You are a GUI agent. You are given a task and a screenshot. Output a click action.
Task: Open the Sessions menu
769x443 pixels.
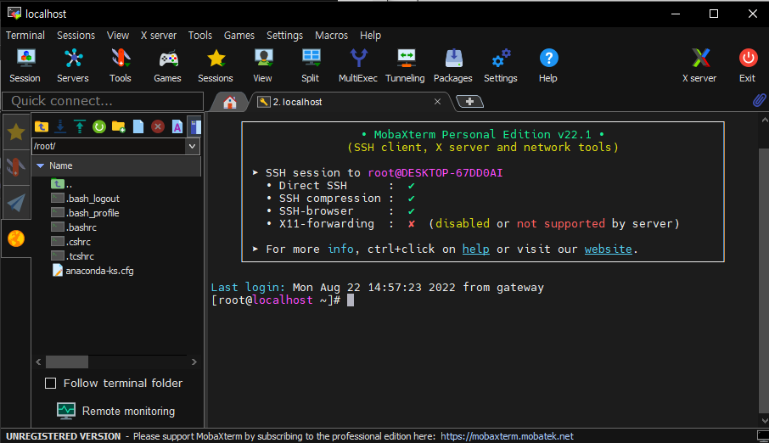pos(76,36)
